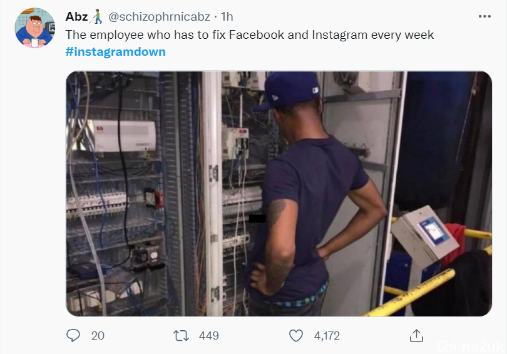Click the yellow railing in the photo

pyautogui.click(x=421, y=290)
